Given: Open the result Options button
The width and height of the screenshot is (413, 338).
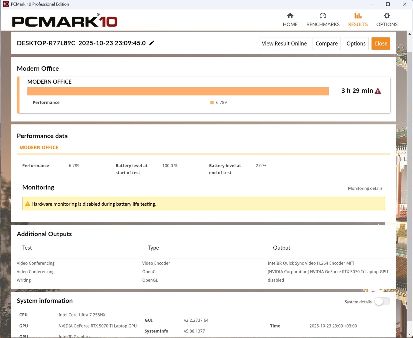Looking at the screenshot, I should coord(356,43).
